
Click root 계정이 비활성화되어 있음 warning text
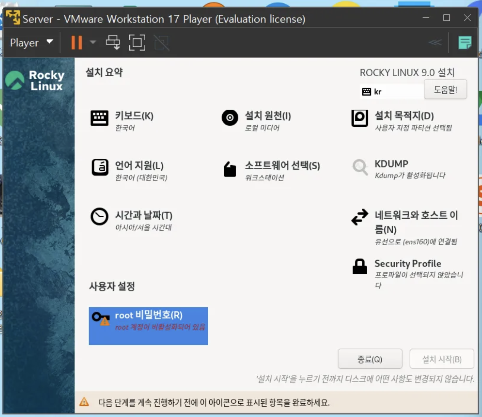[160, 327]
